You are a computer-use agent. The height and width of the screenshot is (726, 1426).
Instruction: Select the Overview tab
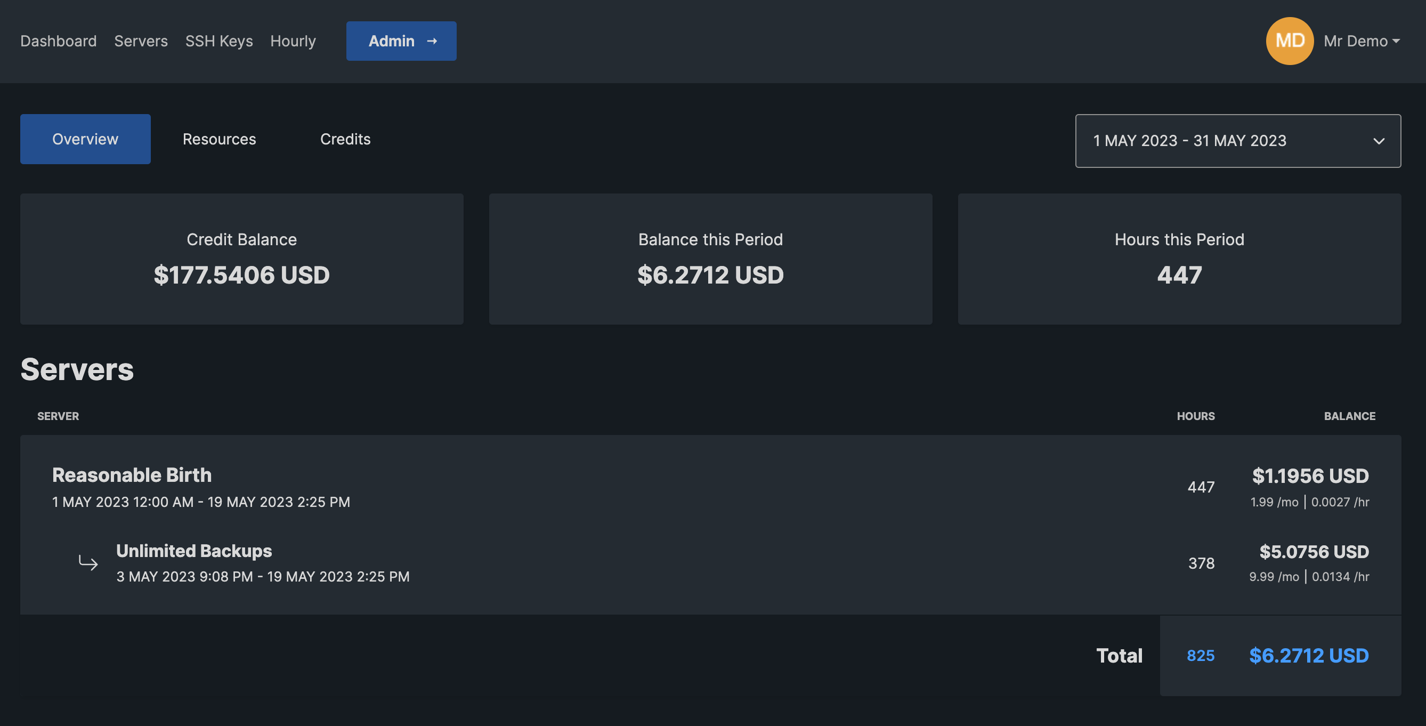pos(85,139)
